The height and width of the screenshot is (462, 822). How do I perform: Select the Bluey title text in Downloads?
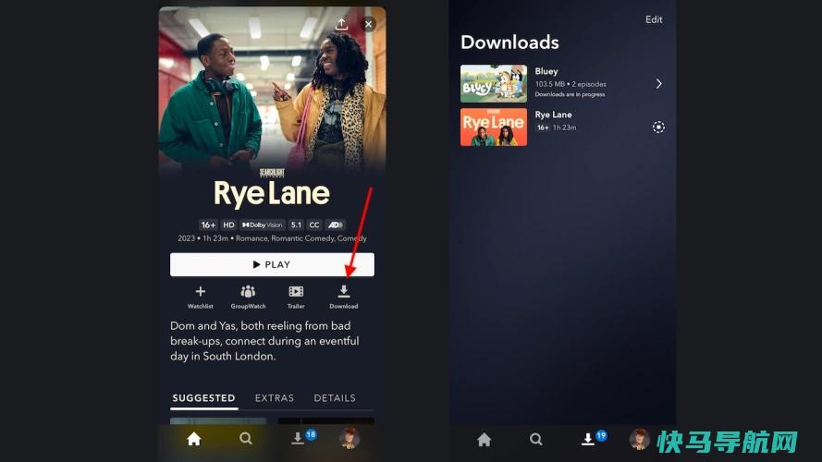click(546, 71)
